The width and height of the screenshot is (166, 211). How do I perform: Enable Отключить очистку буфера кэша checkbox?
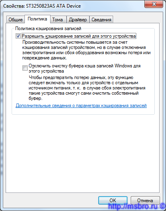[x=25, y=68]
